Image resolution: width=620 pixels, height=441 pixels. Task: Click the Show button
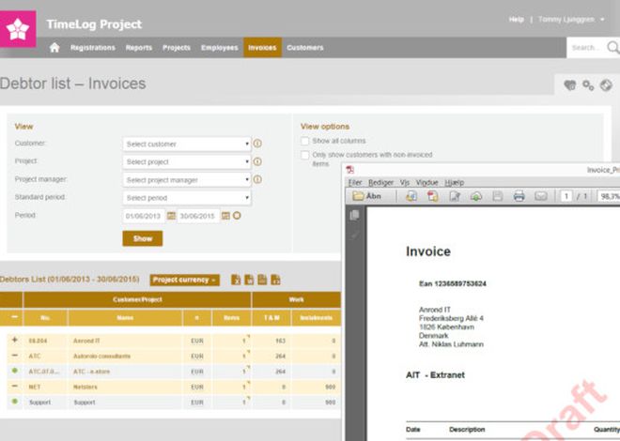tap(143, 238)
